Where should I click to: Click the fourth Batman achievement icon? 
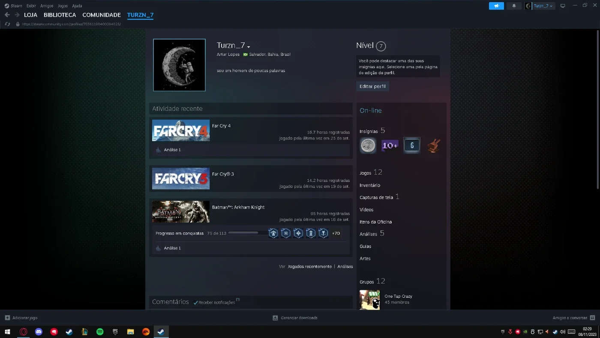(x=311, y=233)
